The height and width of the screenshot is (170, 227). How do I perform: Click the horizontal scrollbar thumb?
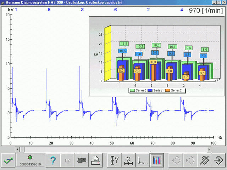(x=22, y=149)
